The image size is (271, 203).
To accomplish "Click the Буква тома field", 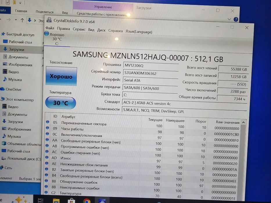I will click(x=150, y=95).
